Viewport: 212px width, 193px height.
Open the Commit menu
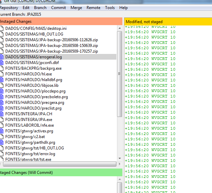click(59, 8)
